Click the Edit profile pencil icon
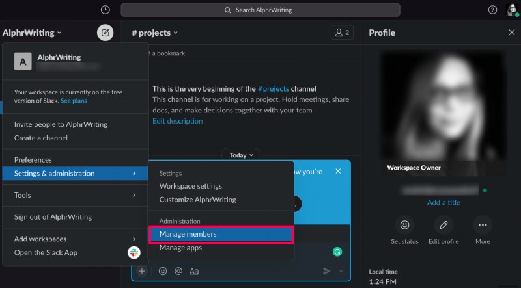521x288 pixels. coord(444,225)
